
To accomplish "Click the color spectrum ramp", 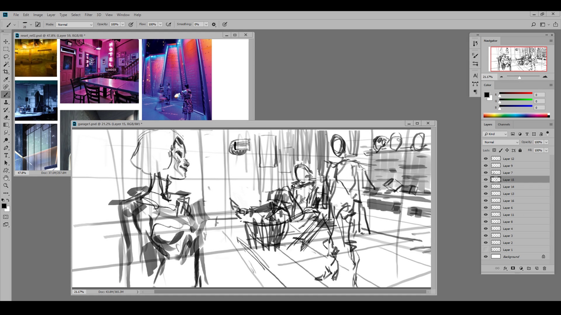I will coord(516,115).
